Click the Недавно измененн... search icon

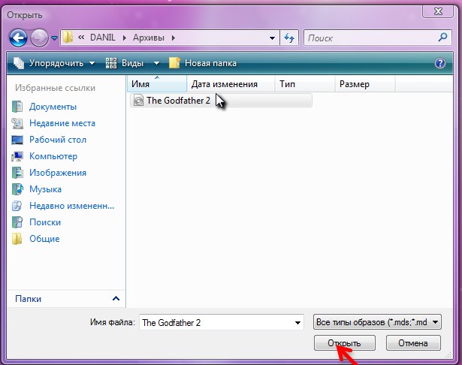(x=17, y=206)
